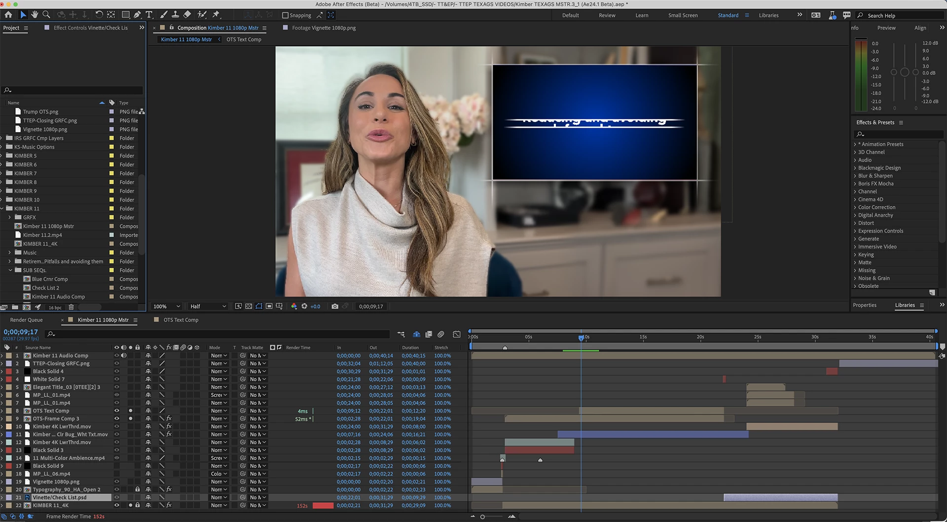The width and height of the screenshot is (947, 522).
Task: Open the OTS Text Comp timeline tab
Action: [x=181, y=320]
